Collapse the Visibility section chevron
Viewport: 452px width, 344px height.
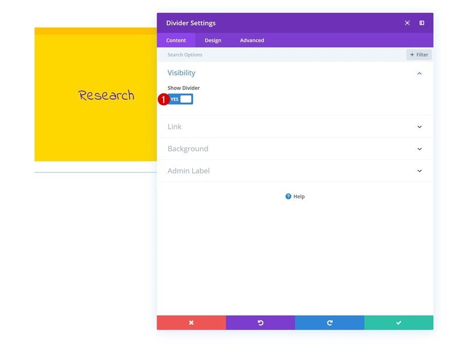pyautogui.click(x=420, y=73)
